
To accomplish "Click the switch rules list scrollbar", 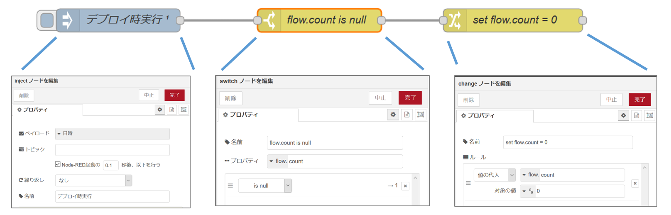I will pyautogui.click(x=415, y=189).
